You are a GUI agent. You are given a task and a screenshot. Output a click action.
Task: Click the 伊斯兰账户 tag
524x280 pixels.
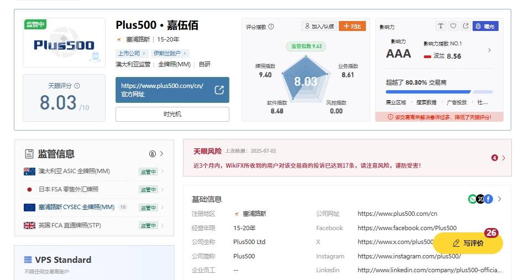coord(170,53)
